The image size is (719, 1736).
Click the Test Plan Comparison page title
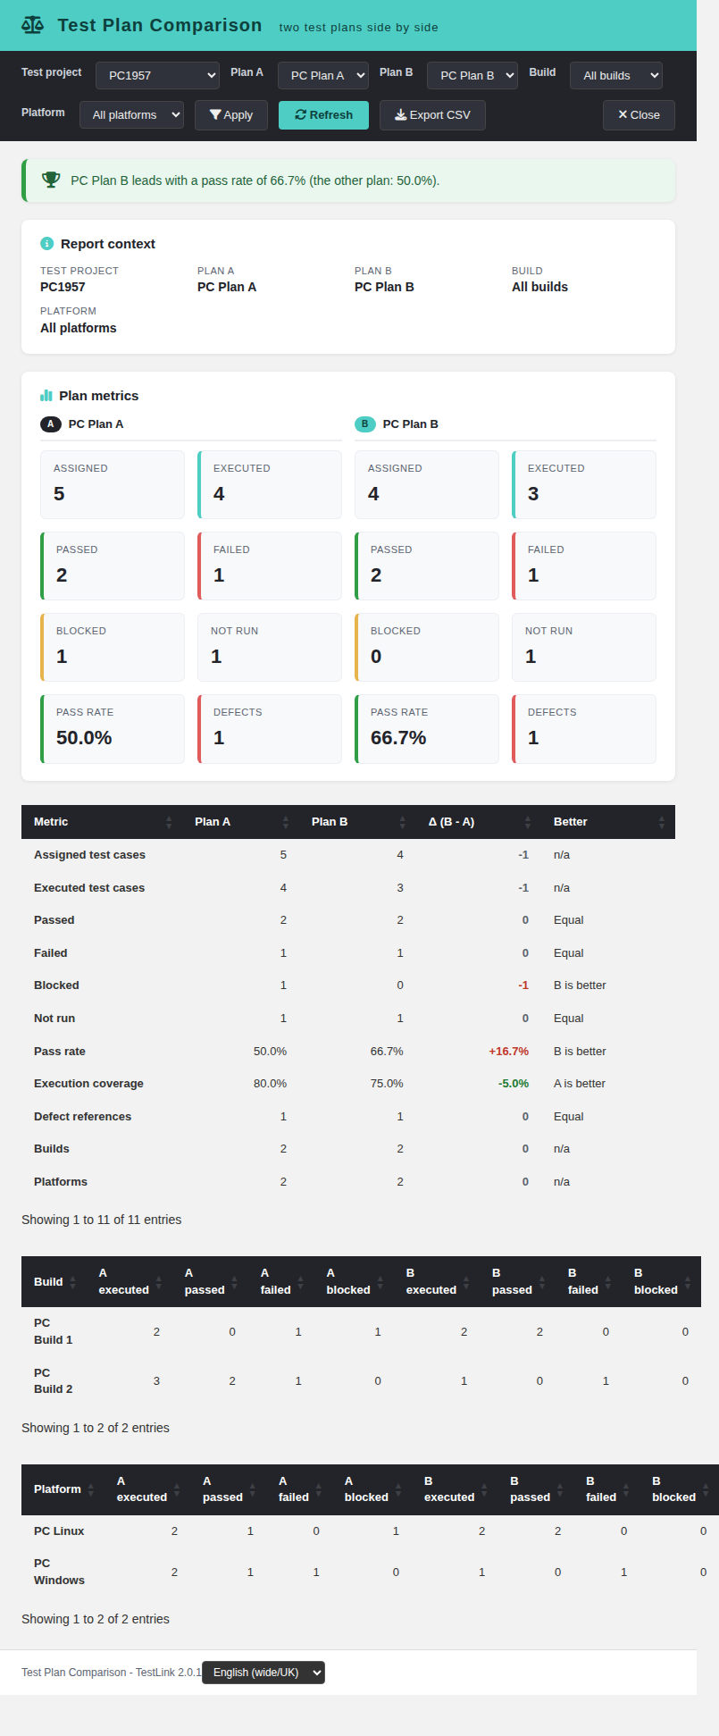tap(160, 25)
